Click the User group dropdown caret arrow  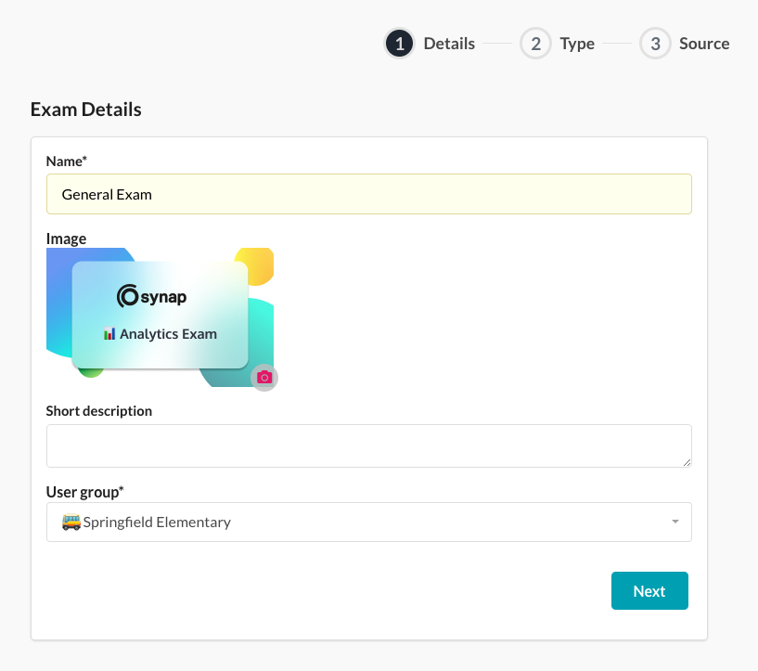click(x=675, y=523)
